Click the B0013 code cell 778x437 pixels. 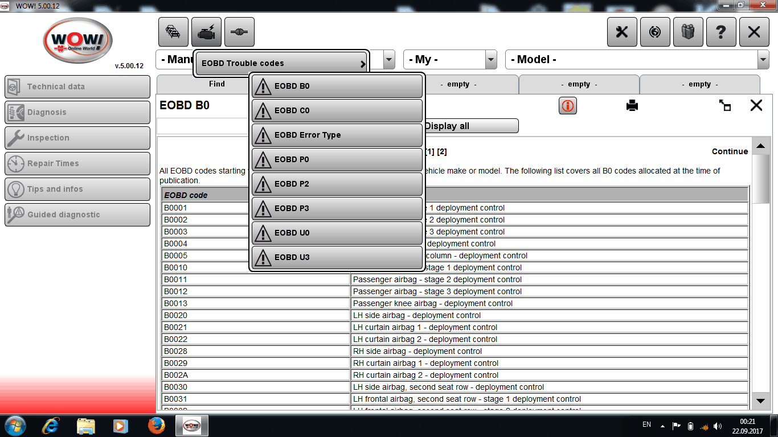click(256, 303)
